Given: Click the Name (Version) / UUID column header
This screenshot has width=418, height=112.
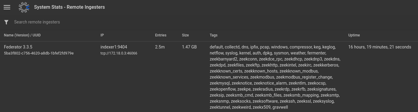Looking at the screenshot, I should click(x=22, y=35).
